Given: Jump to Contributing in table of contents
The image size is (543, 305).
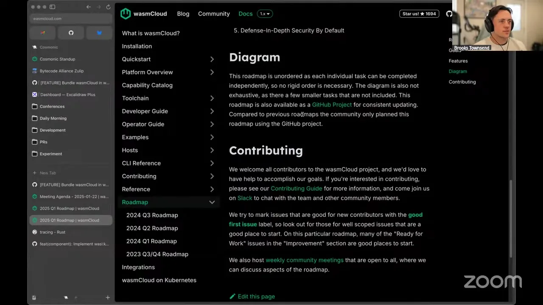Looking at the screenshot, I should point(462,82).
